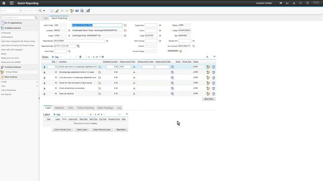Switch to the List tab
This screenshot has width=323, height=181.
45,18
